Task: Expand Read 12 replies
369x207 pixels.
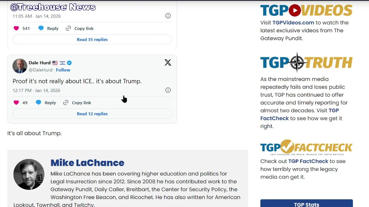Action: (92, 114)
